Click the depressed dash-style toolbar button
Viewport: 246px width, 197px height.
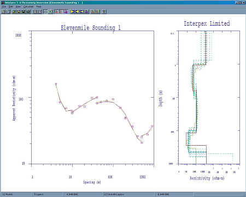[x=45, y=11]
